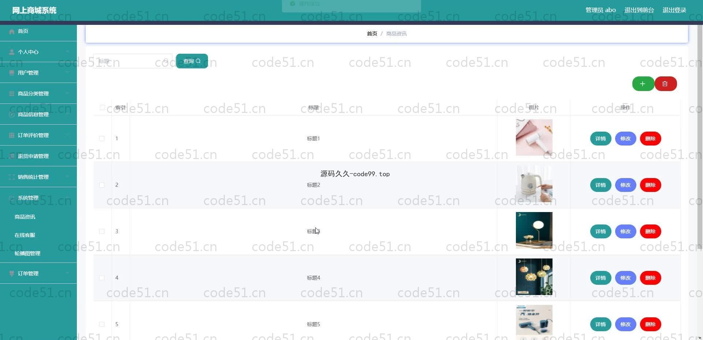
Task: Click 删除 for 标题1
Action: [x=650, y=139]
